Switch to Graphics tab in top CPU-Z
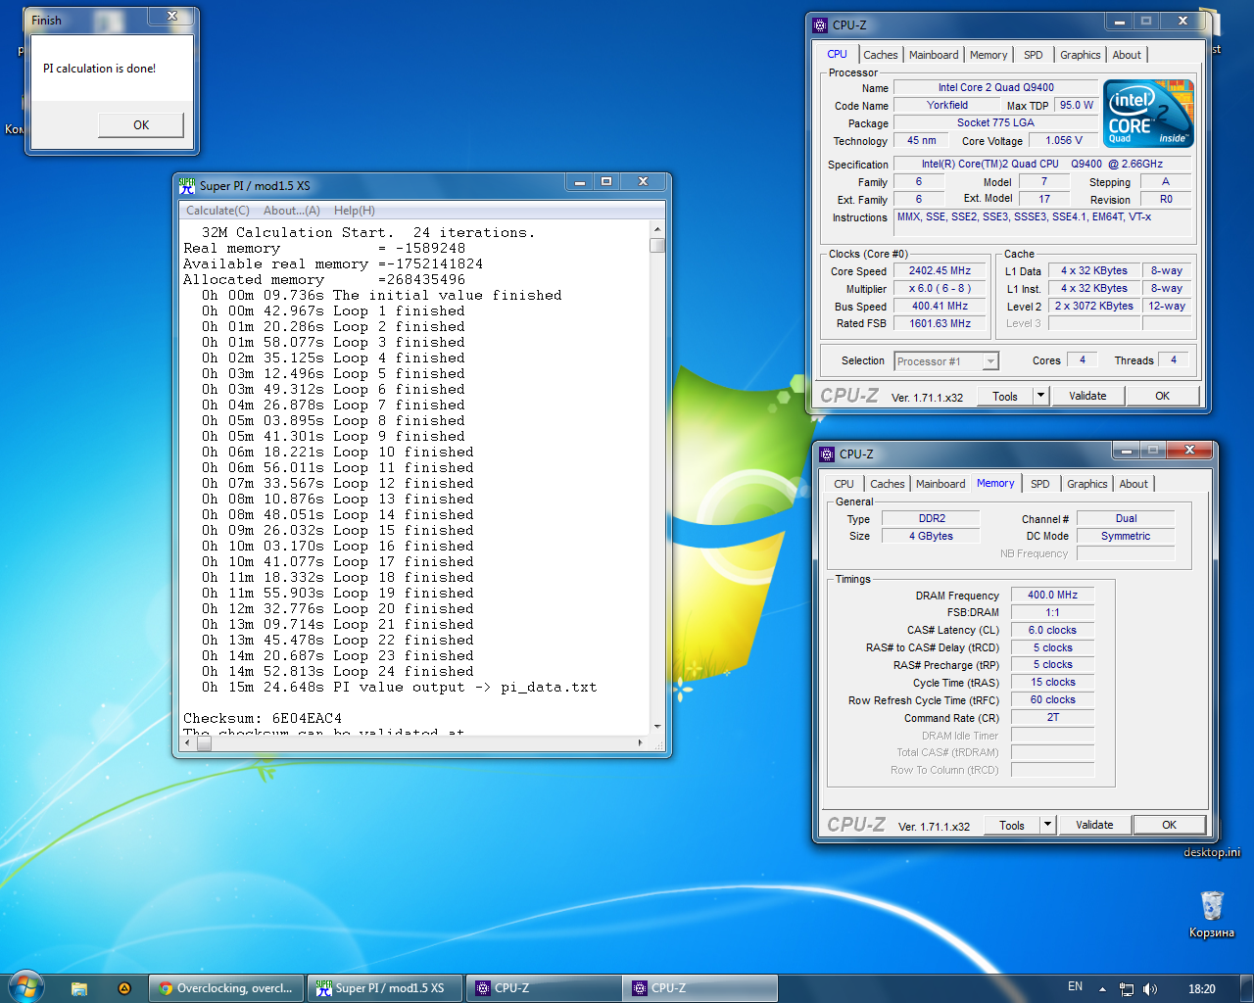 pos(1081,55)
